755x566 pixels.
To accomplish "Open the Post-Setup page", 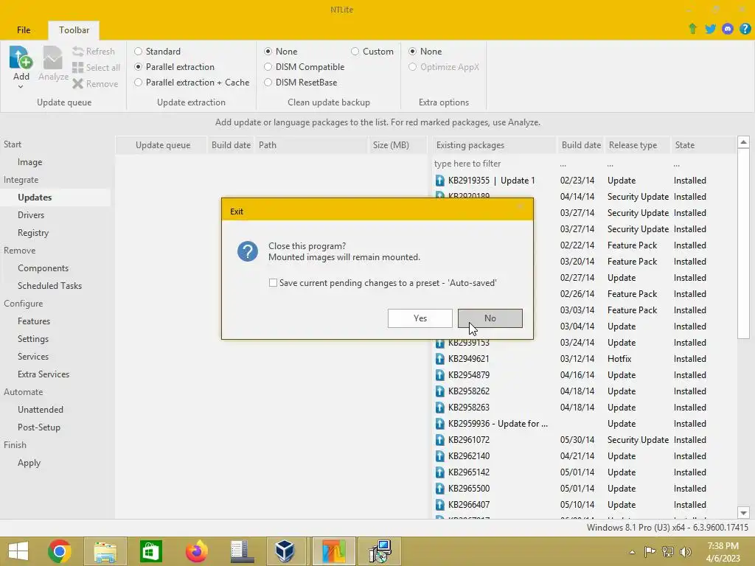I will 38,427.
